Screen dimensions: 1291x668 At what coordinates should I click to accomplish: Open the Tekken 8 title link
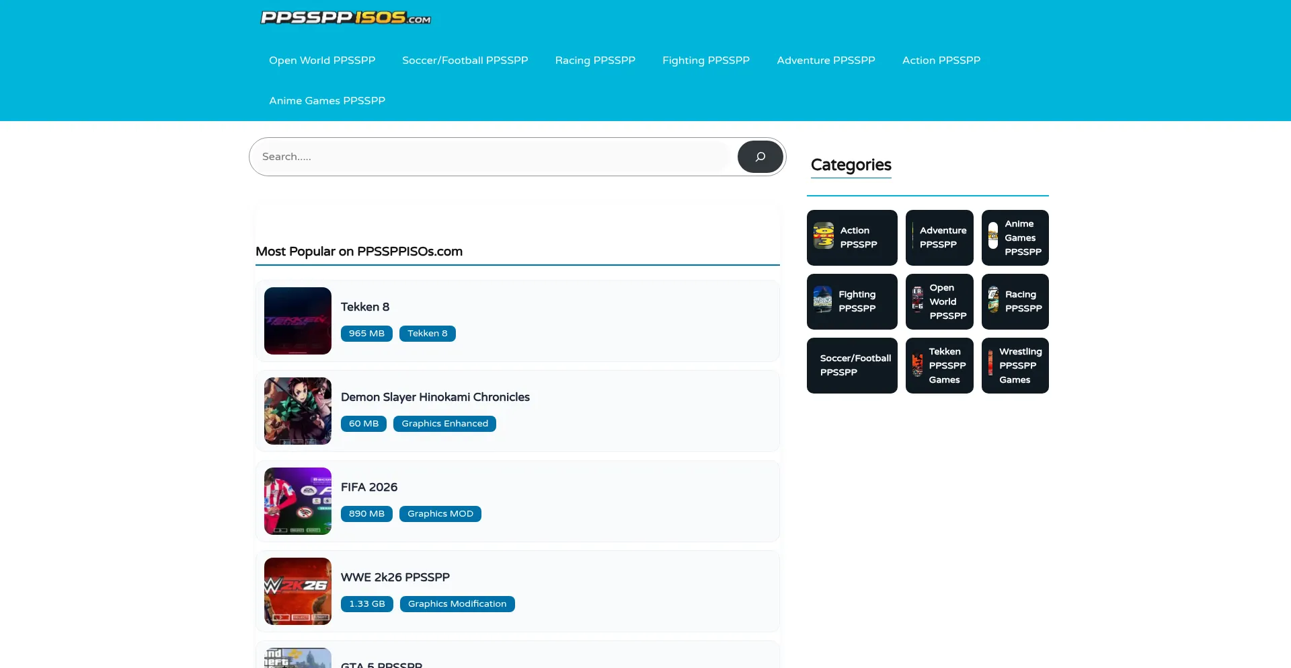point(365,307)
